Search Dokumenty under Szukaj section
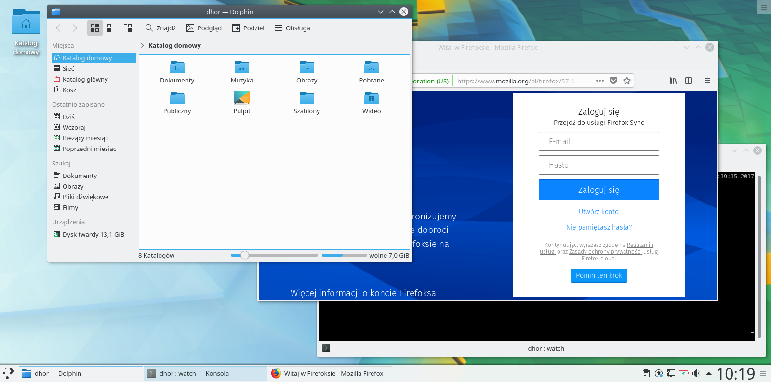This screenshot has width=771, height=382. [x=94, y=176]
